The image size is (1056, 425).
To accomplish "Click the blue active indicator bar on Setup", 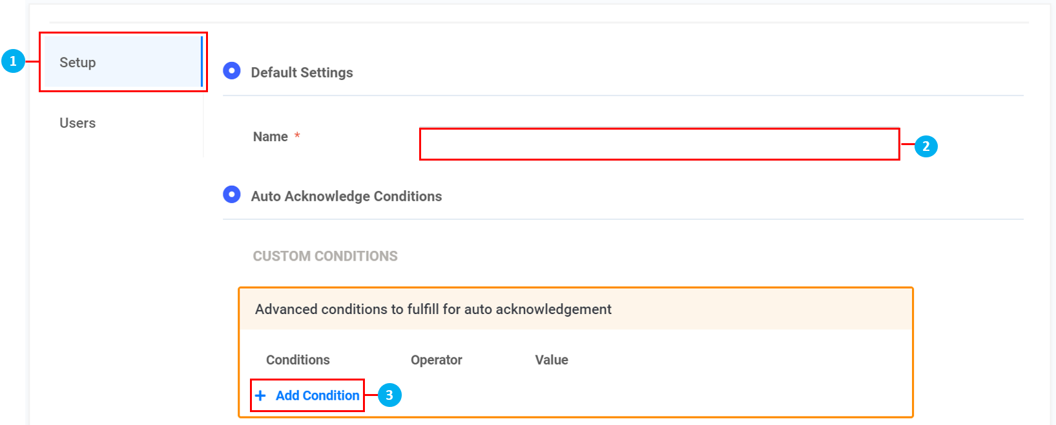I will coord(202,61).
